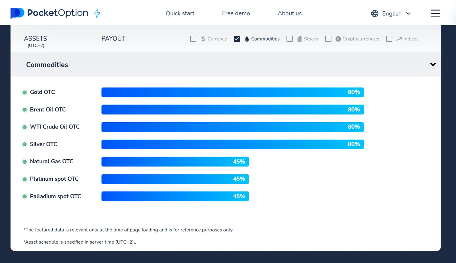The image size is (456, 263).
Task: Go to the About us page
Action: (x=290, y=13)
